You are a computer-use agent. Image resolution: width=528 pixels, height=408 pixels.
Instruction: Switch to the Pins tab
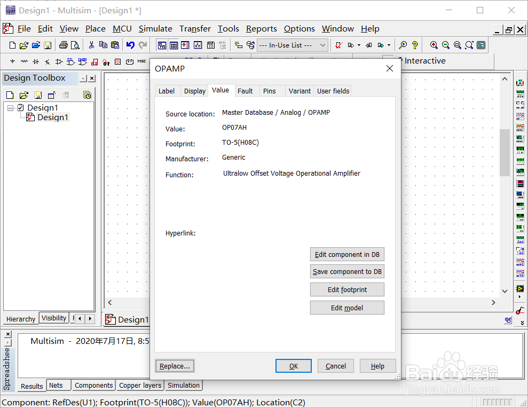coord(270,91)
